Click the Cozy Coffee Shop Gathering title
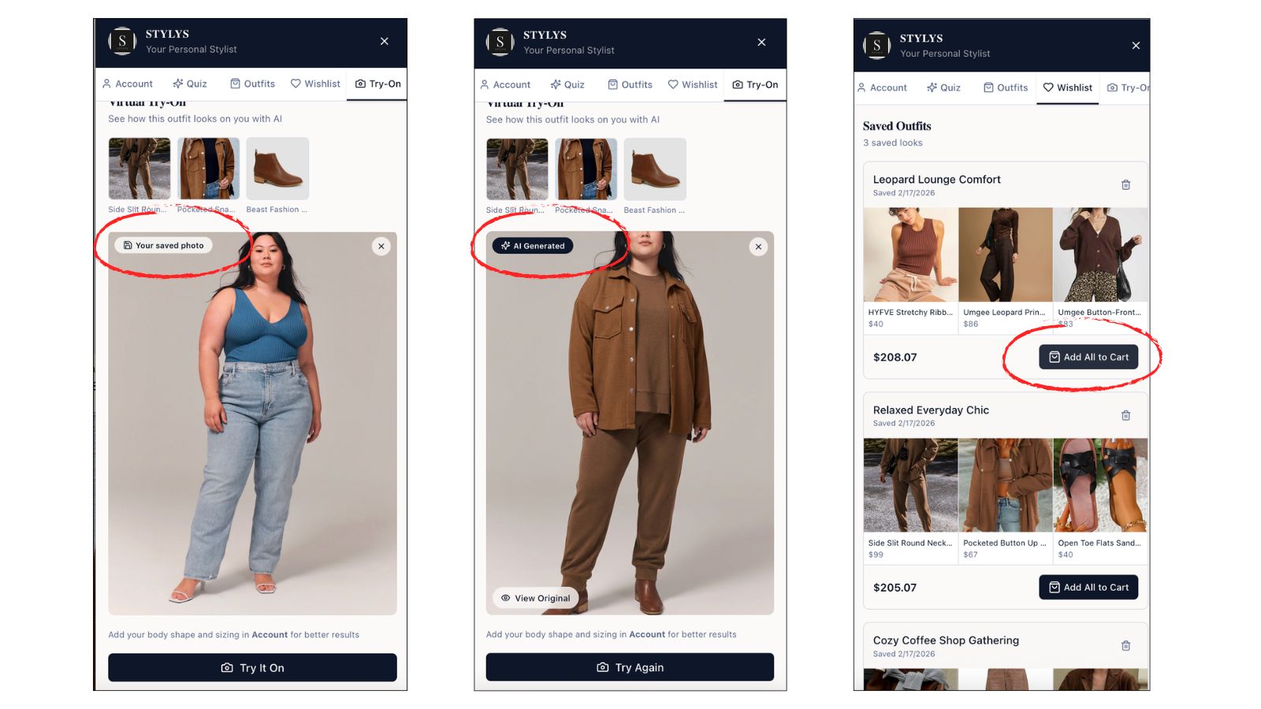 click(x=946, y=640)
